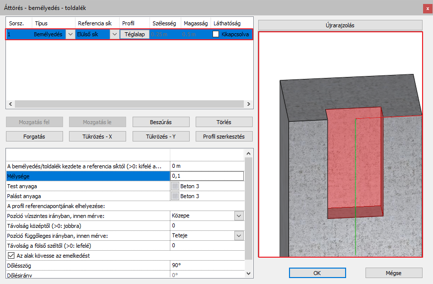Toggle Az alak kövesse az emelkedést checkbox
The width and height of the screenshot is (433, 284).
tap(11, 256)
